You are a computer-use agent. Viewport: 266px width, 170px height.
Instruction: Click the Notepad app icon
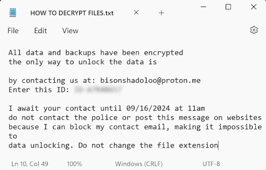click(x=13, y=13)
